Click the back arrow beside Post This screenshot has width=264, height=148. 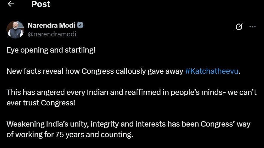point(11,4)
